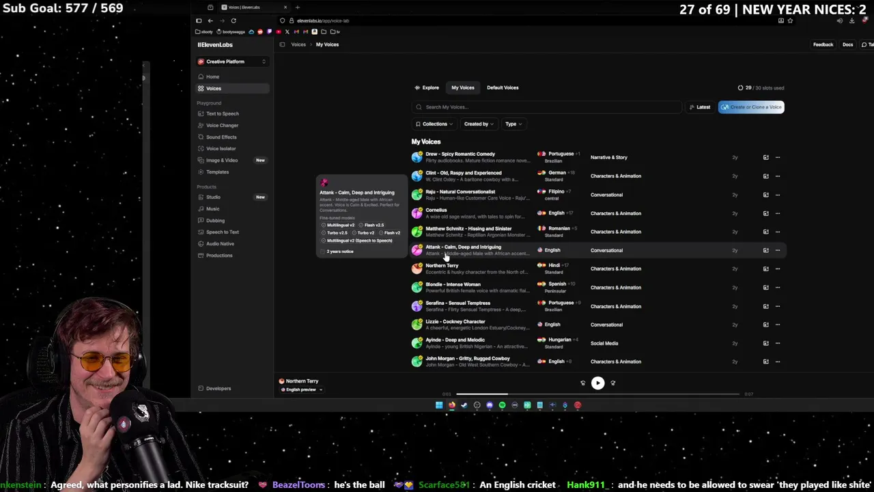
Task: Reload the browser page
Action: [233, 20]
